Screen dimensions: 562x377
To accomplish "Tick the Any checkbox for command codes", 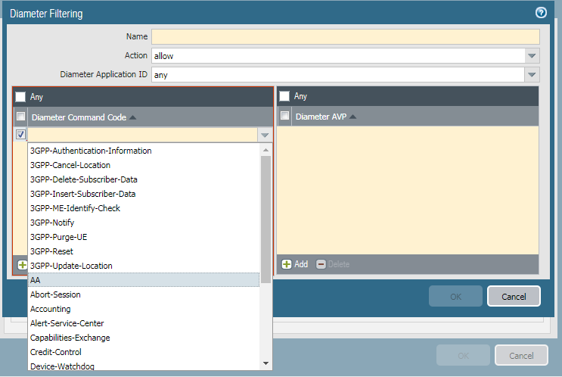I will [x=20, y=97].
